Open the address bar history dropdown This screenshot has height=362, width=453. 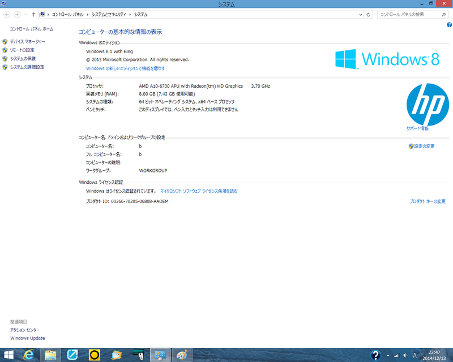tap(361, 15)
